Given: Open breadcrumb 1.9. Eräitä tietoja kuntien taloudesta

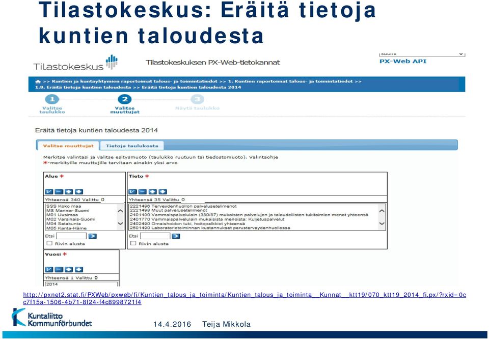Looking at the screenshot, I should point(83,87).
